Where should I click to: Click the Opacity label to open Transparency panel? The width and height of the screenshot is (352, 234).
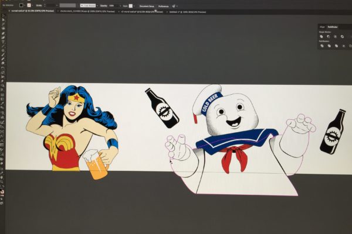pos(103,6)
